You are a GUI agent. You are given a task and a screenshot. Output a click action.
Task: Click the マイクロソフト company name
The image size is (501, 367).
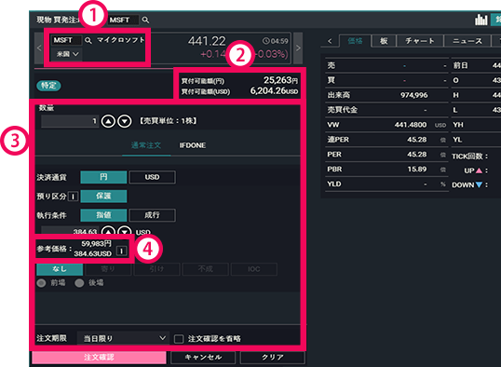(121, 40)
